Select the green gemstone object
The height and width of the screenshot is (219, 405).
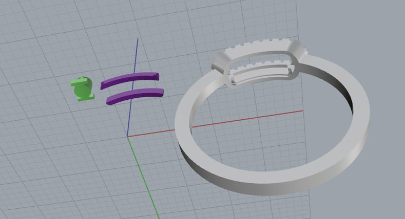click(82, 89)
